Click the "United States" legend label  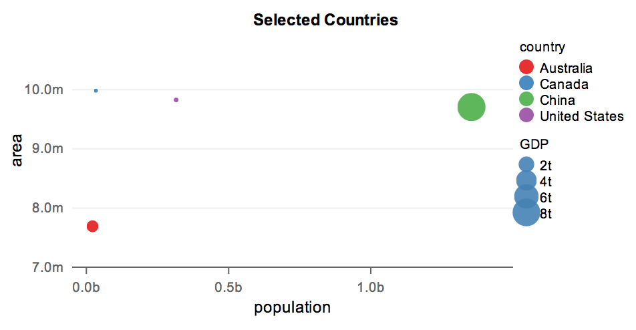pos(581,116)
